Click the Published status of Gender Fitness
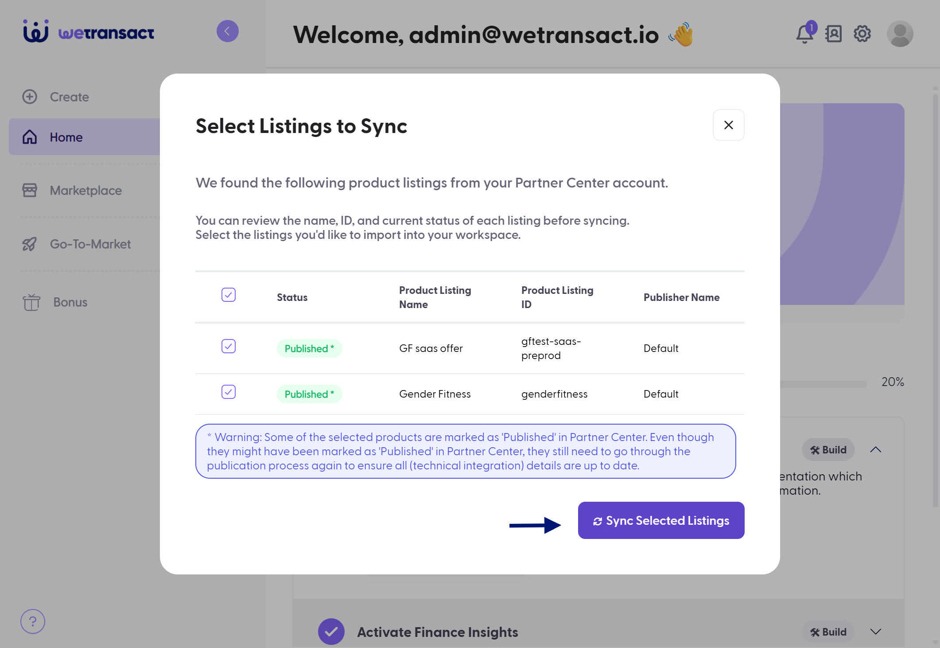 tap(309, 394)
